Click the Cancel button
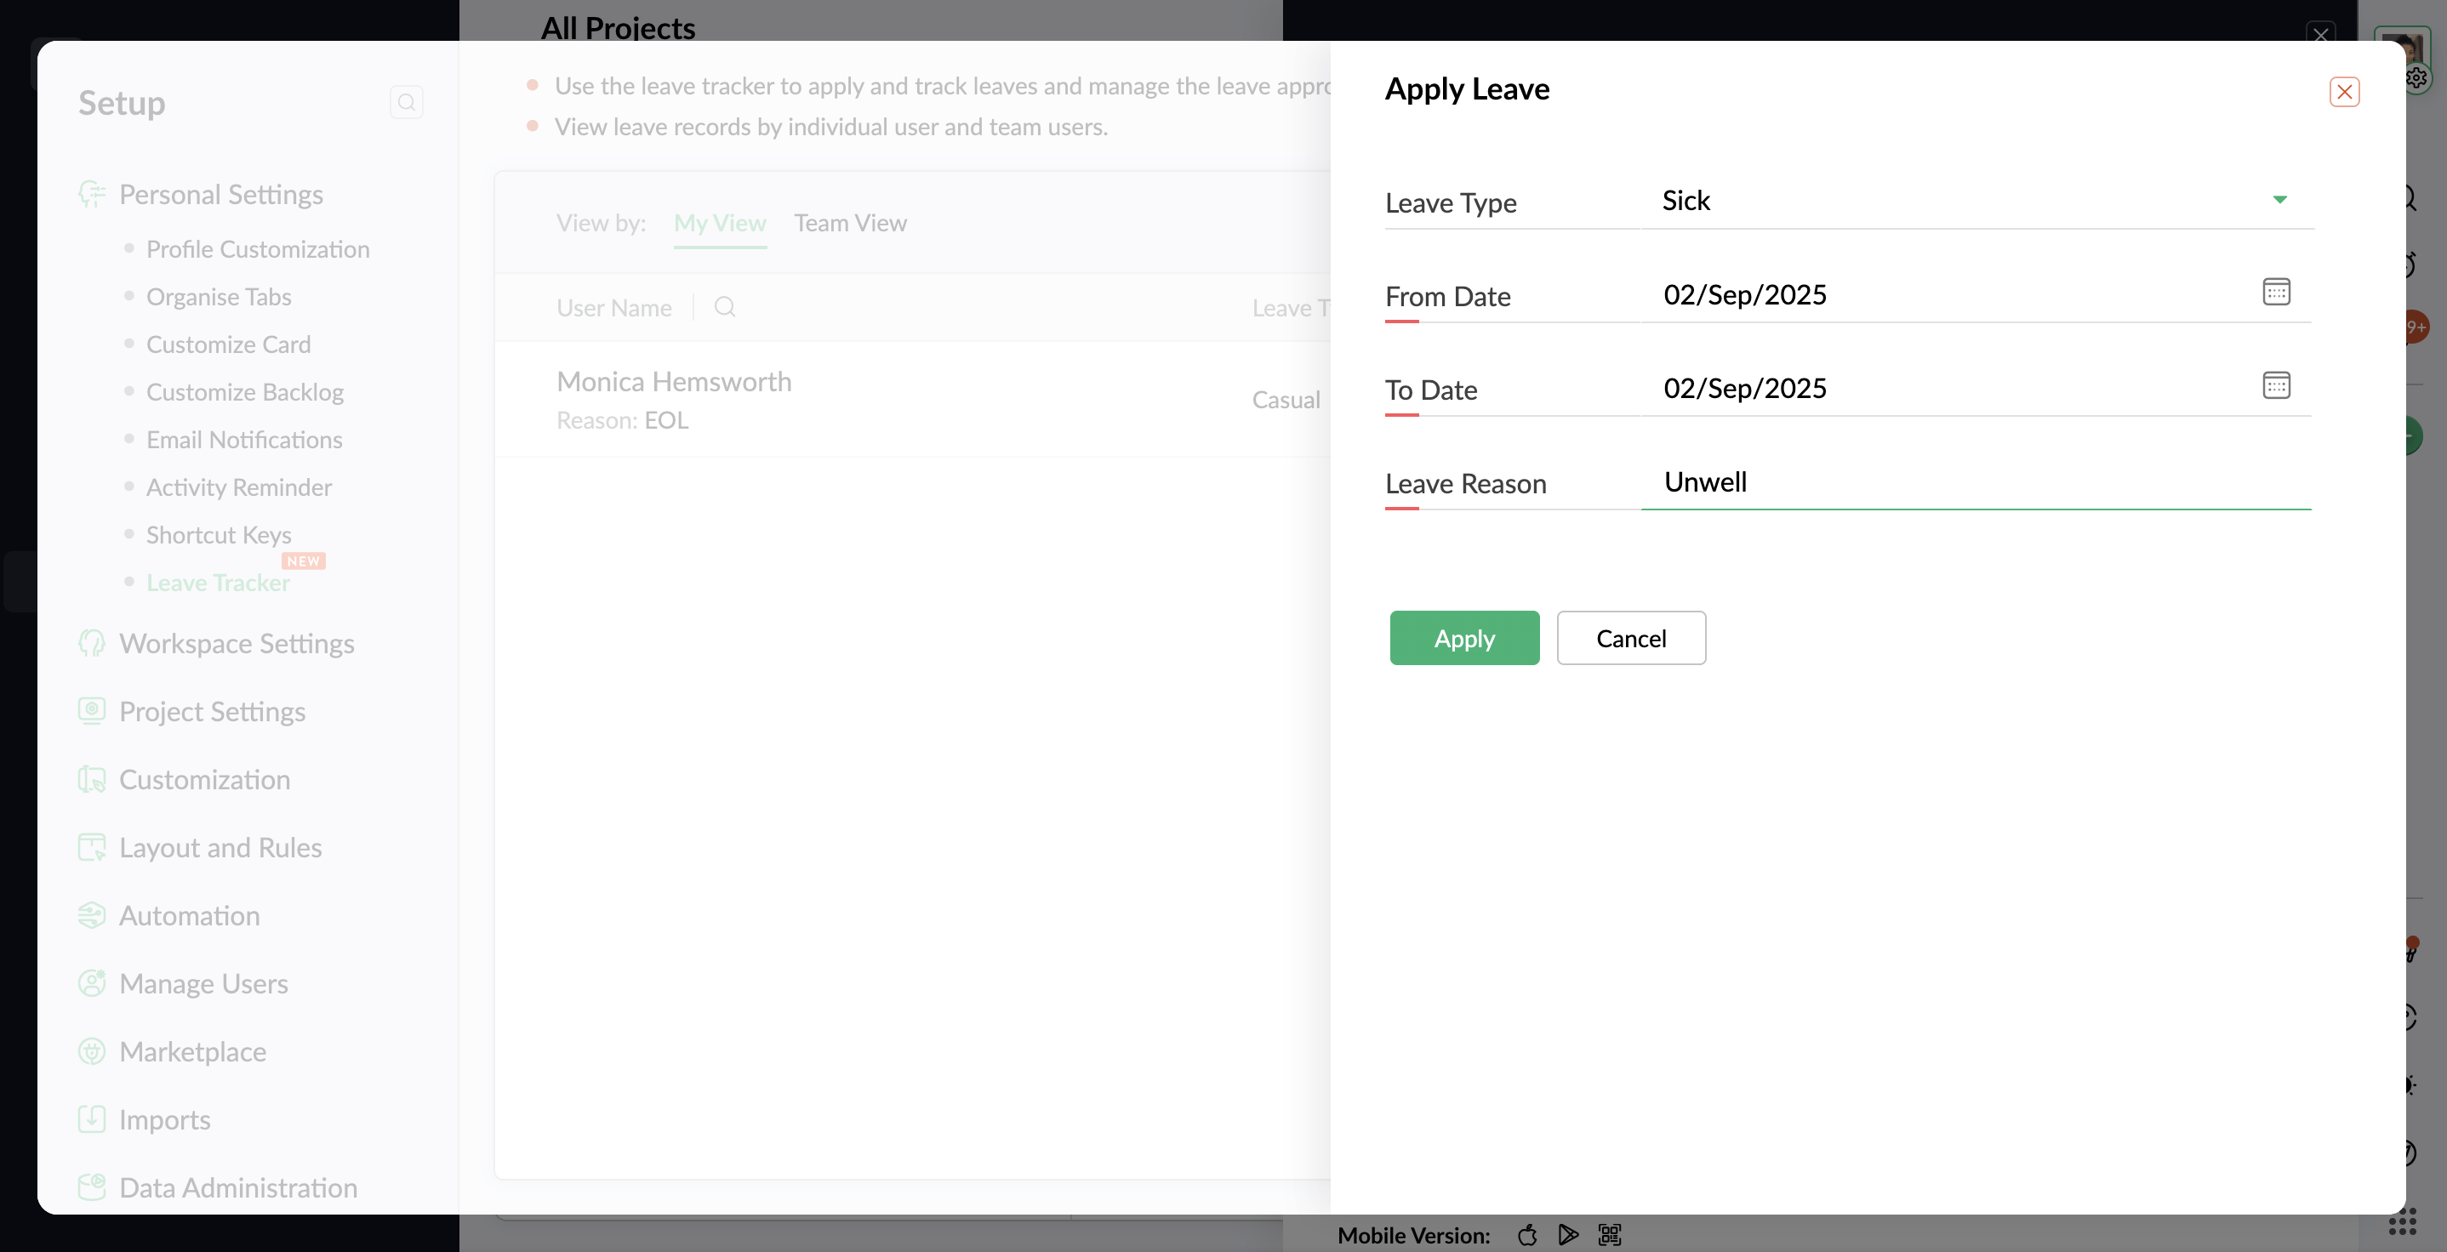The width and height of the screenshot is (2447, 1252). click(1630, 637)
